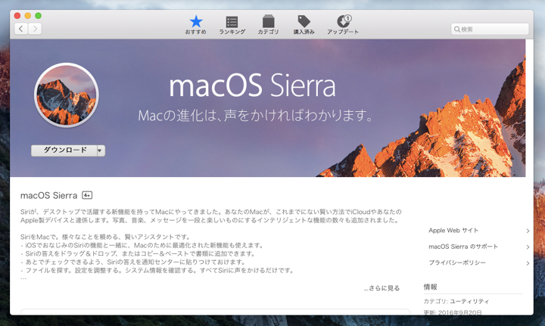Open the Apple Web サイト link
This screenshot has height=326, width=545.
(x=453, y=231)
